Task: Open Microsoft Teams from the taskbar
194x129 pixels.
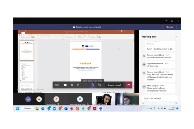Action: (x=100, y=109)
